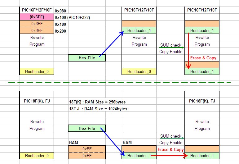Select Bootloader_1 cell where blue up-arrow points
The image size is (239, 164).
139,31
